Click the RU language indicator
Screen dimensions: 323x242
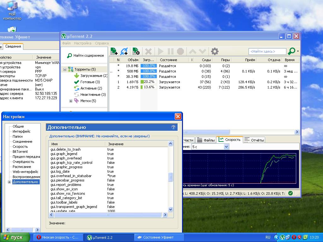(268, 238)
